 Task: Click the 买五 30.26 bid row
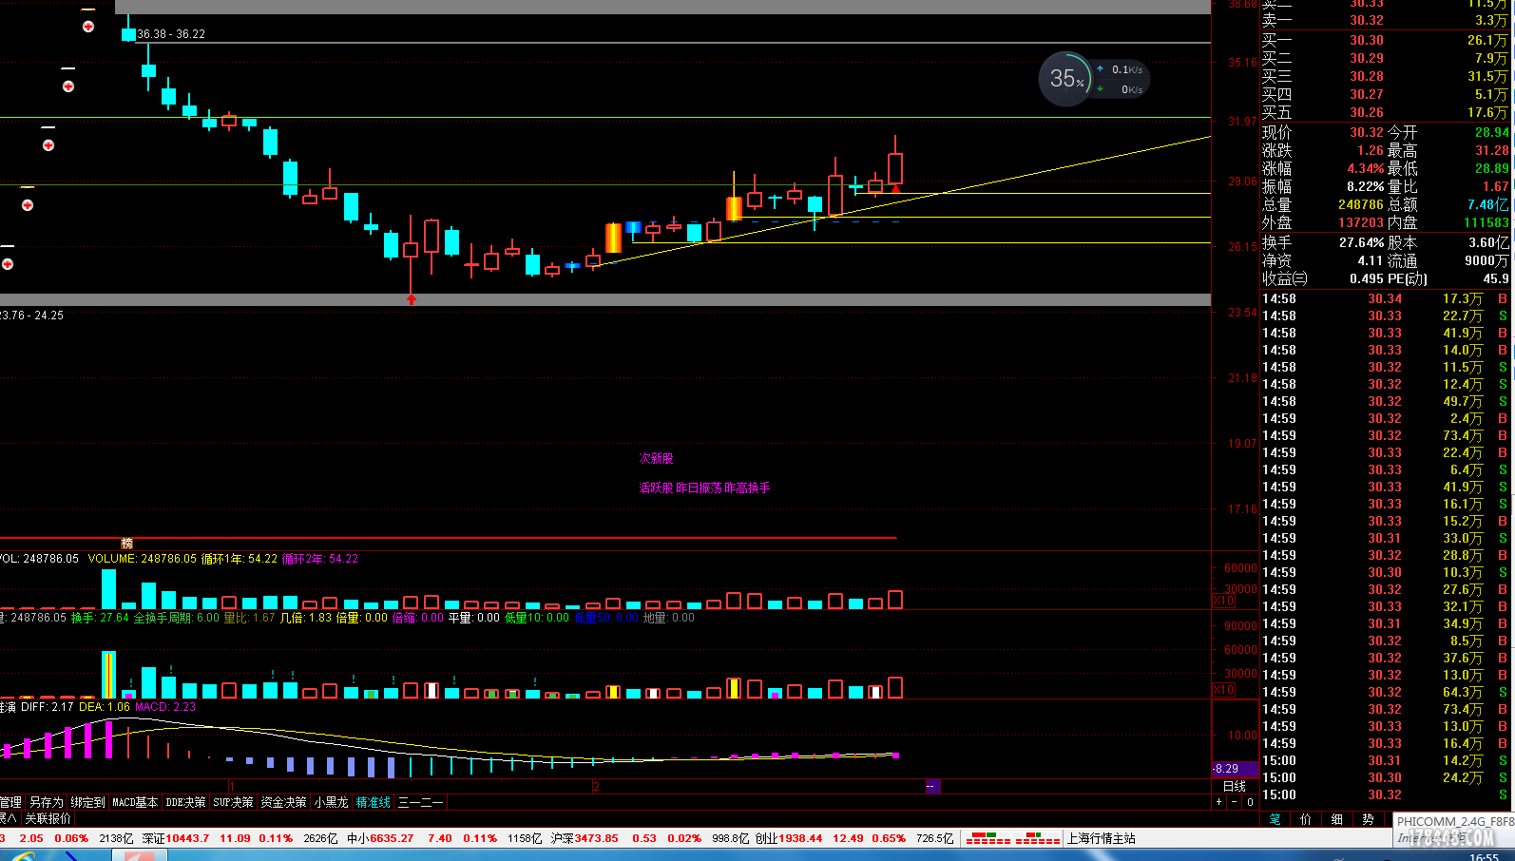[x=1385, y=112]
